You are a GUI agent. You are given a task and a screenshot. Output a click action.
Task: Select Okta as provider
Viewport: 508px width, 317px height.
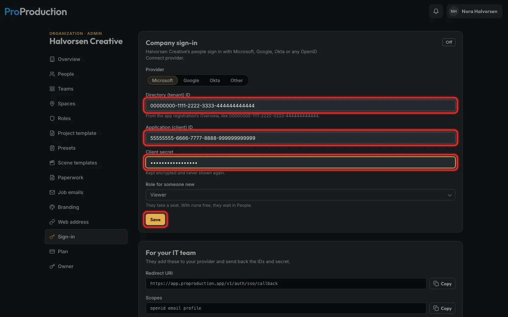click(x=215, y=80)
